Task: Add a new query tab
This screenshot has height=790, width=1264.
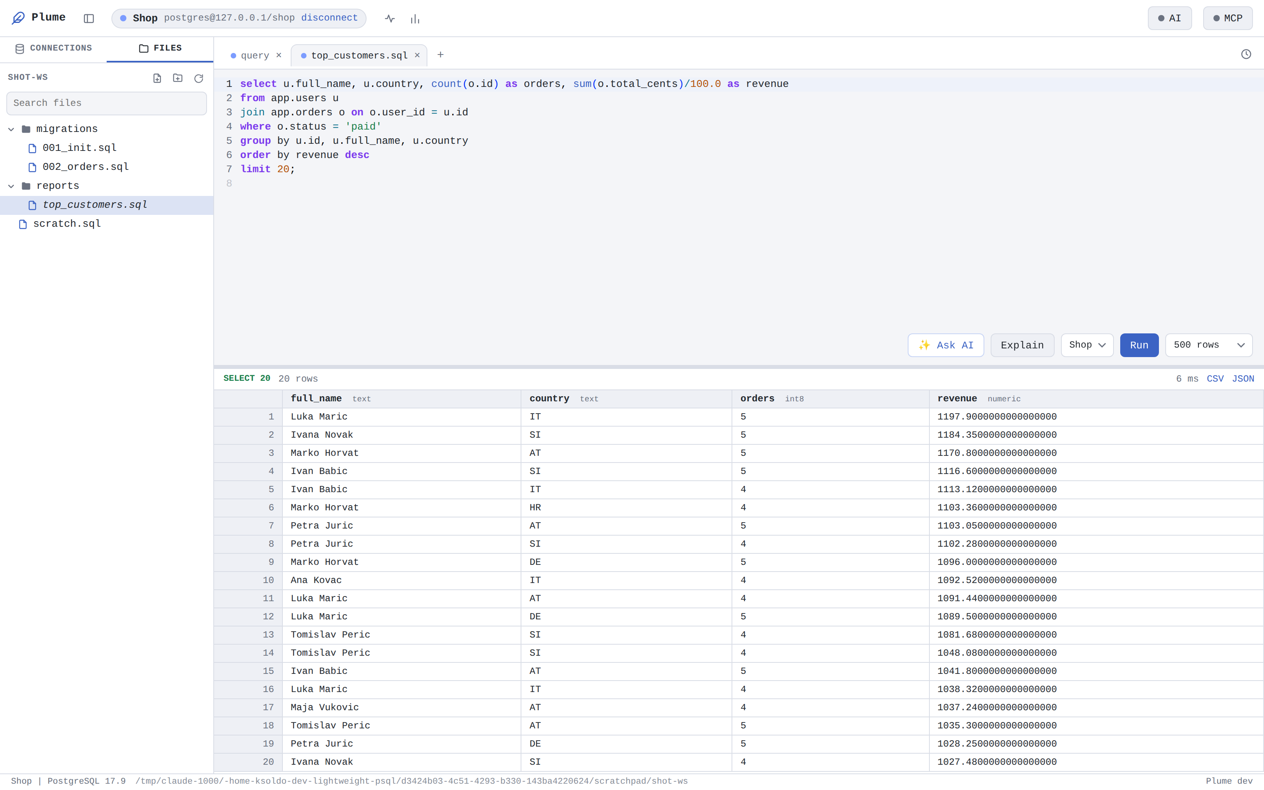Action: click(x=440, y=55)
